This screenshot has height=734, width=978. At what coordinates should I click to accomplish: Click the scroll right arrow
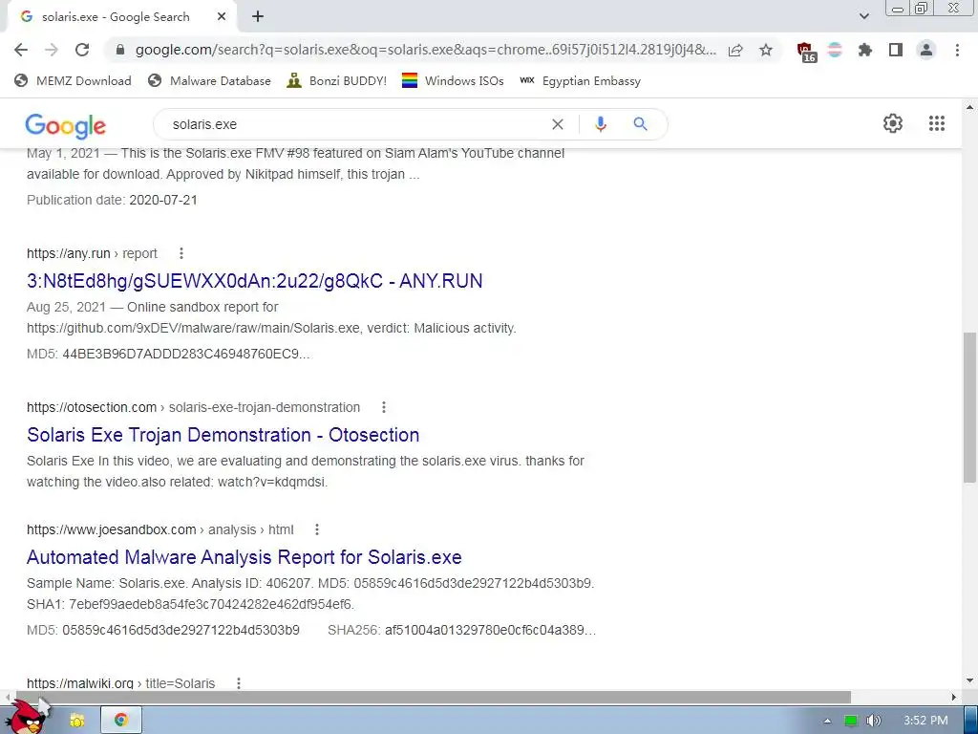point(954,697)
